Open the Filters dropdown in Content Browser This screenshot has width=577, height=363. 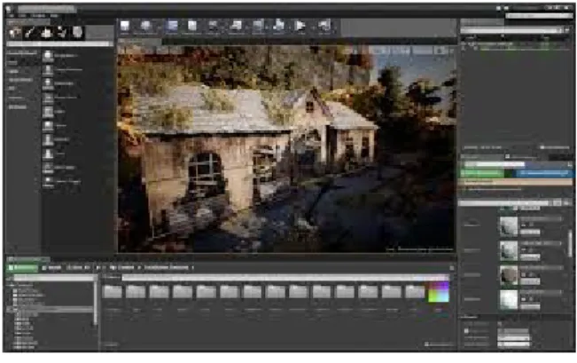pos(111,278)
